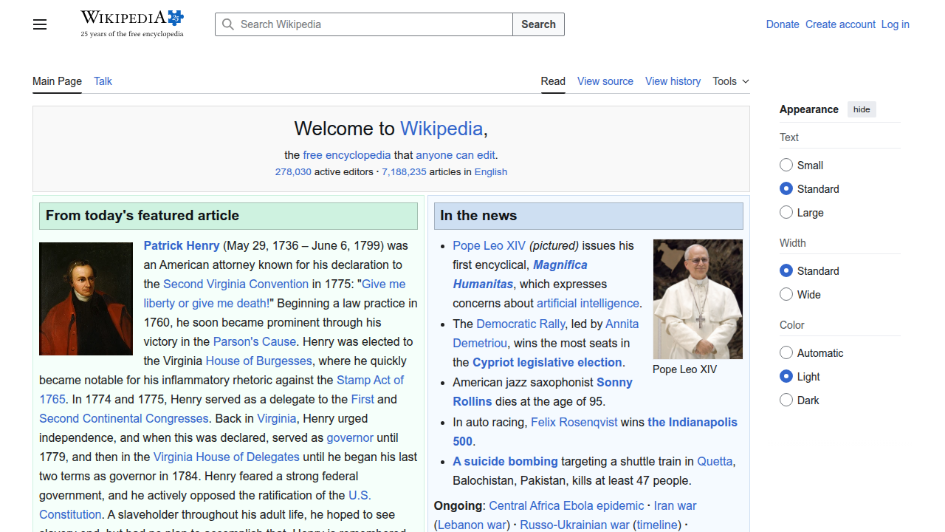Click the Wikipedia logo
This screenshot has width=945, height=532.
(132, 24)
